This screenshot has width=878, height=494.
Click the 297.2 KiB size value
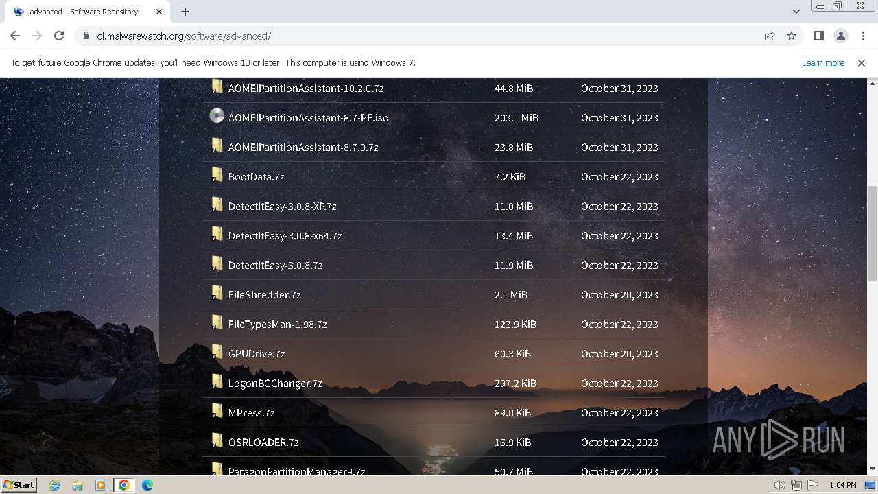(x=516, y=384)
